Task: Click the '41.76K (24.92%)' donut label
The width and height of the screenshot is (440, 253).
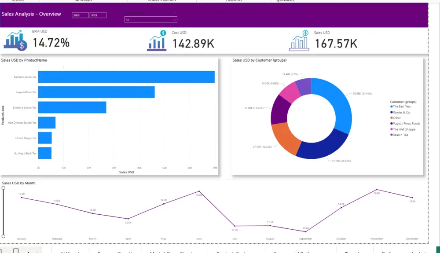Action: pos(341,161)
